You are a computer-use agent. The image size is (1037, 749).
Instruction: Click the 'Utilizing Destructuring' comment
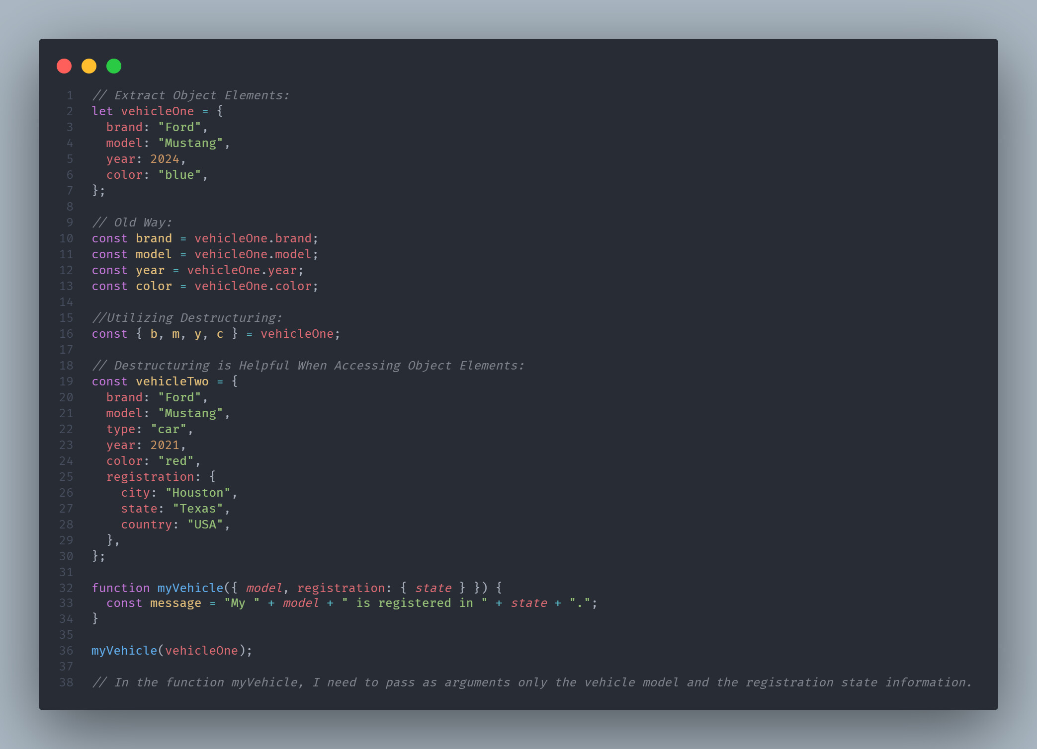tap(187, 318)
